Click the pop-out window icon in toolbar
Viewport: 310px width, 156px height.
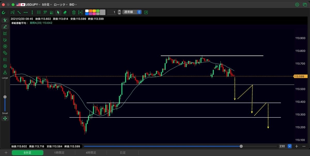pos(146,12)
